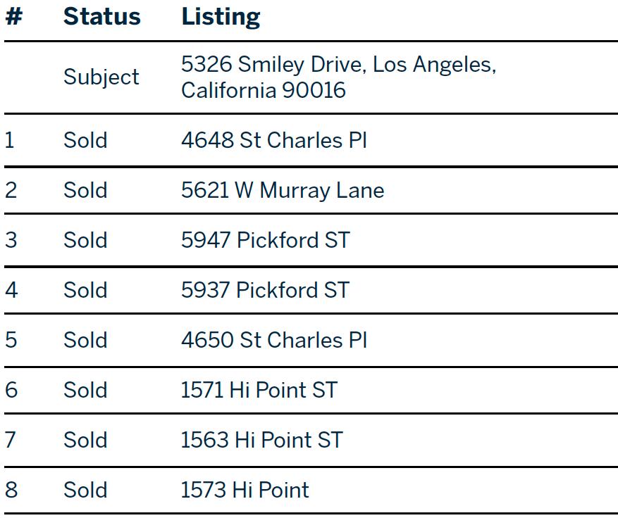Select the 5621 W Murray Lane listing
This screenshot has height=518, width=618.
pyautogui.click(x=282, y=190)
